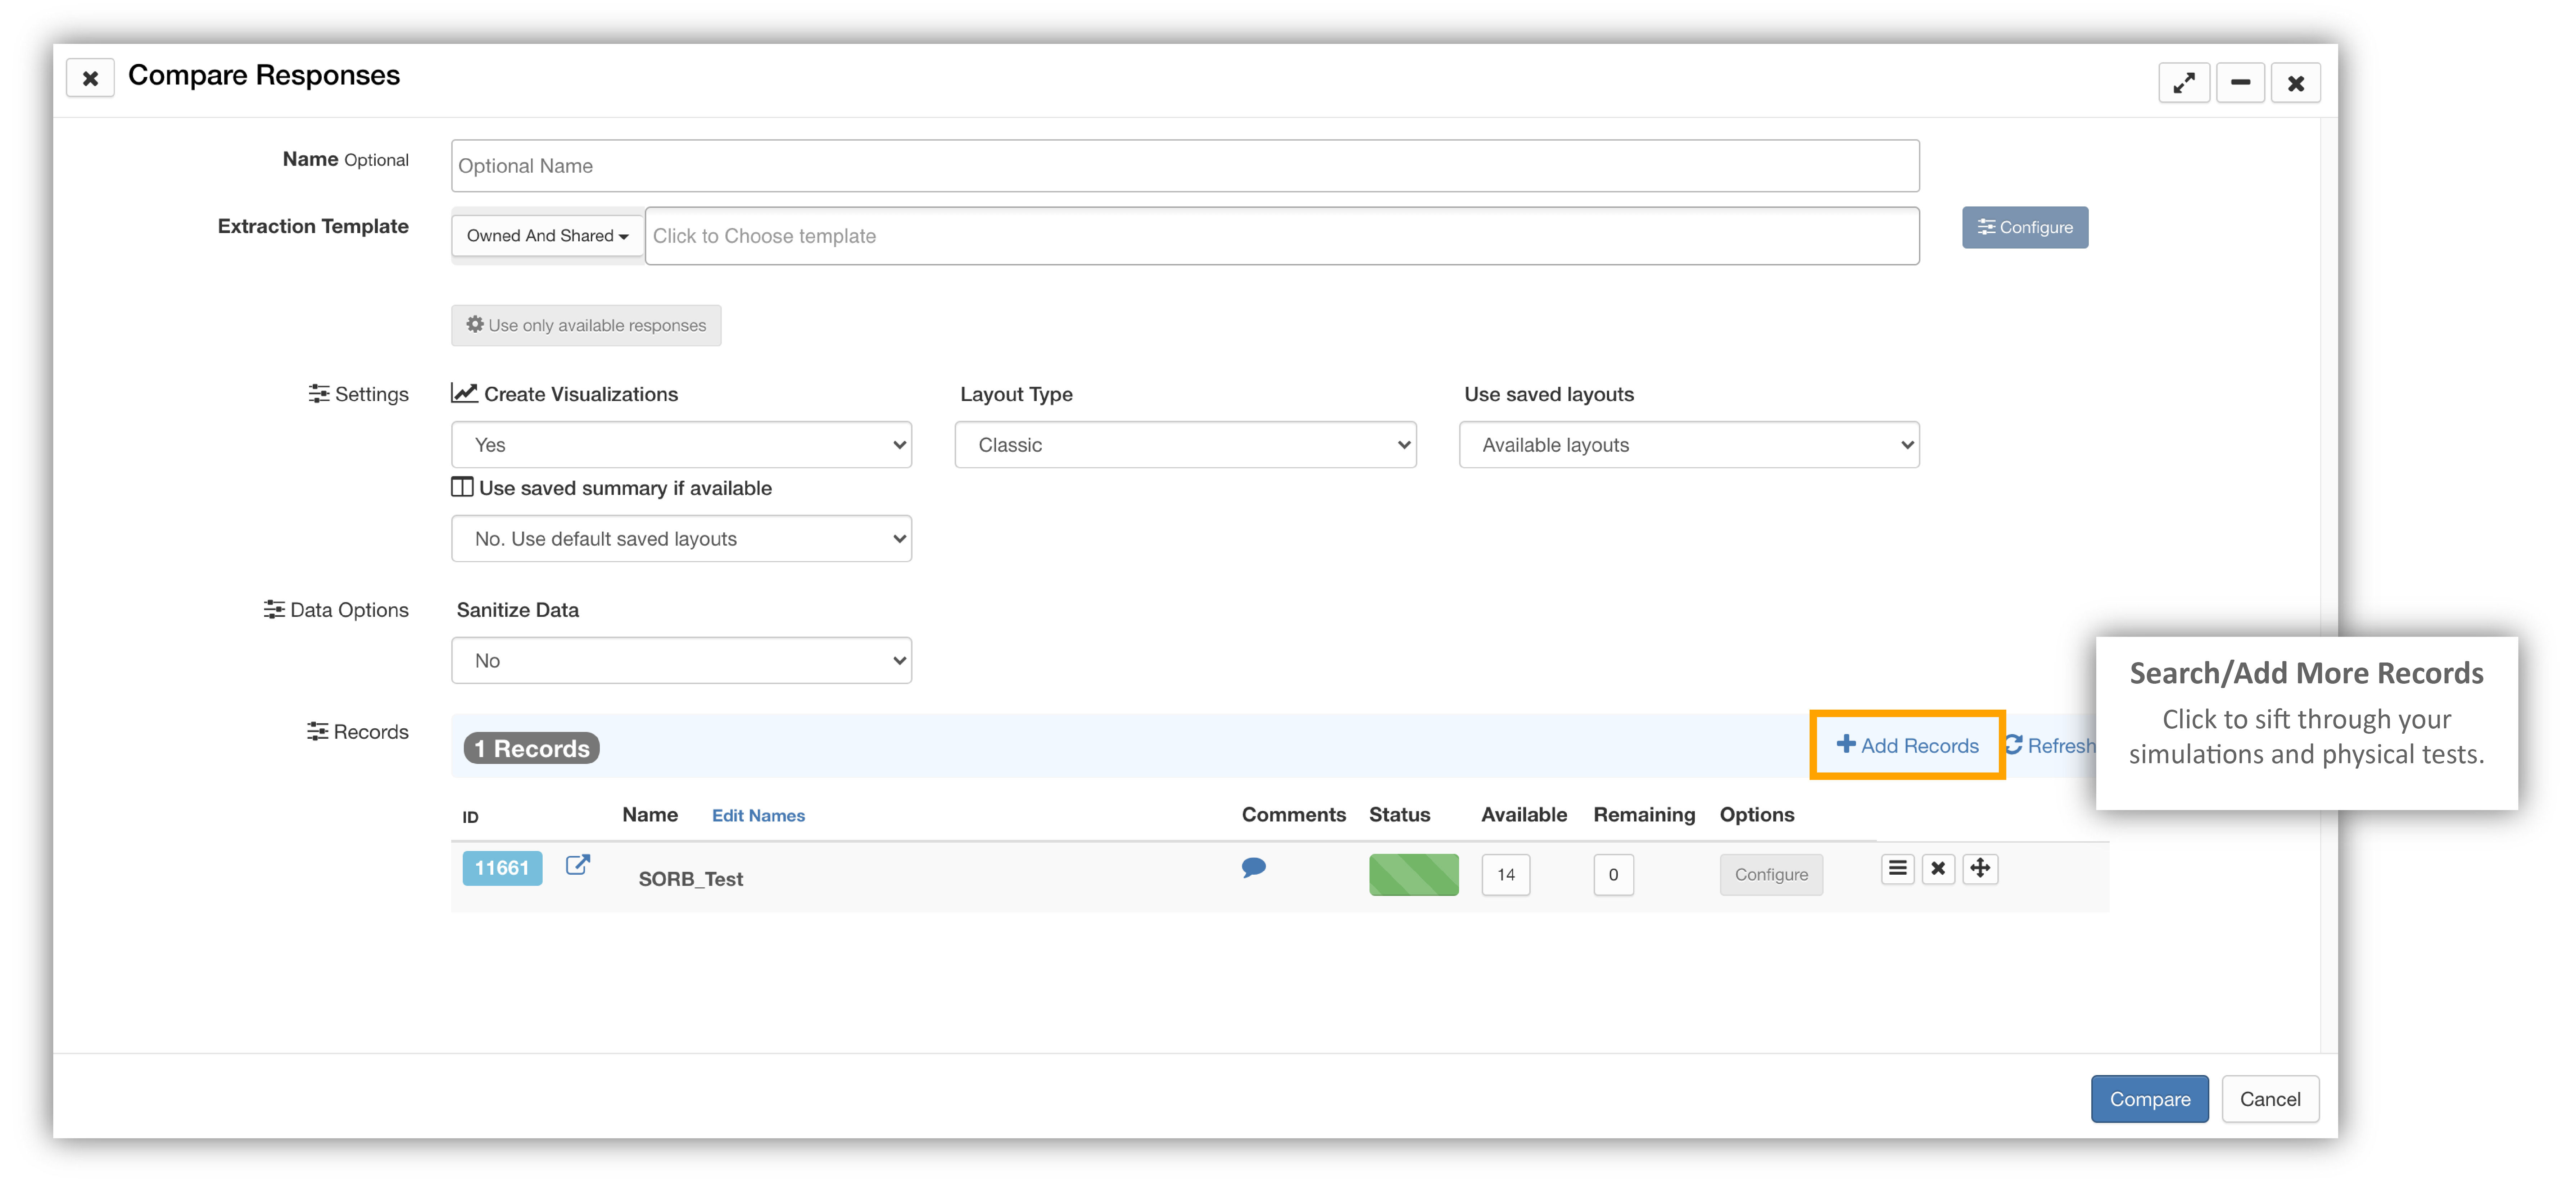
Task: Click to choose an extraction template
Action: [1282, 236]
